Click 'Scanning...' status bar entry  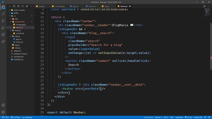tap(27, 117)
